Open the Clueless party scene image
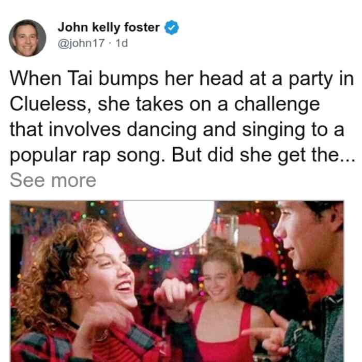 pyautogui.click(x=177, y=281)
